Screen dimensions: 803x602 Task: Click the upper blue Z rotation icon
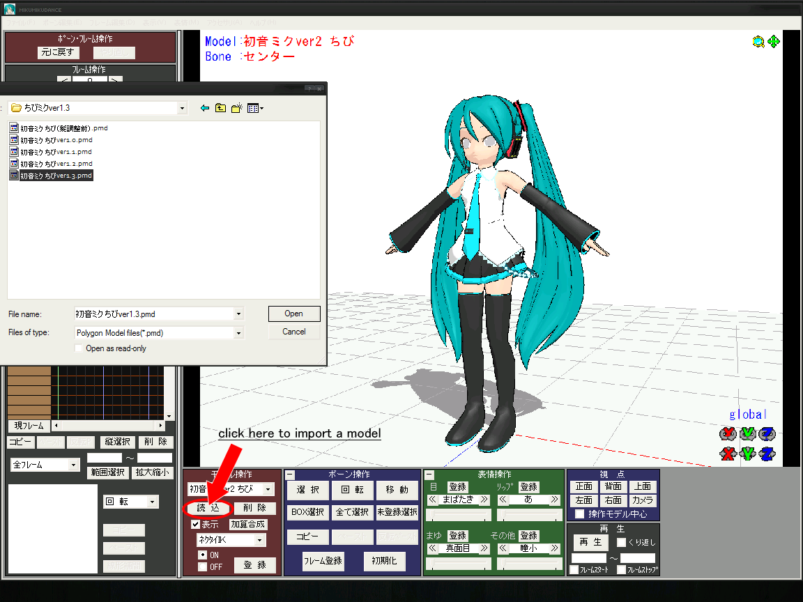[767, 434]
